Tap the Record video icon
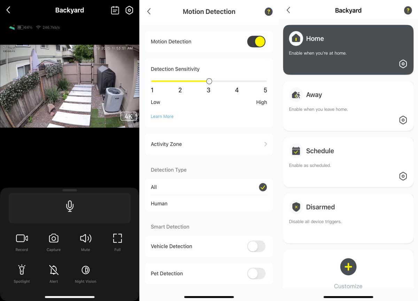This screenshot has height=301, width=418. pyautogui.click(x=22, y=238)
